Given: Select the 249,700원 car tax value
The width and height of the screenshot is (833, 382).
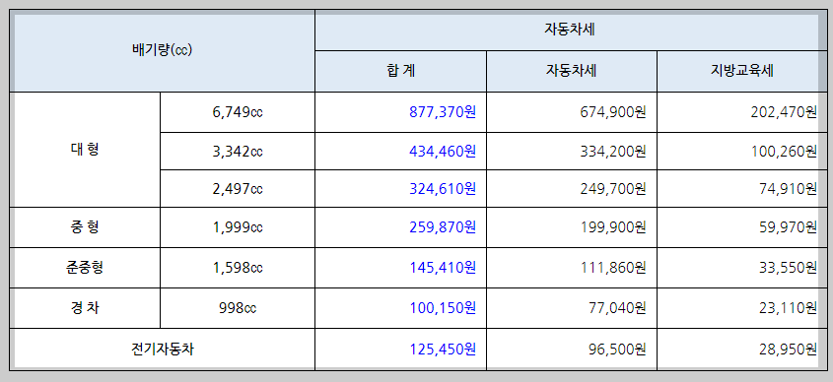Looking at the screenshot, I should [x=613, y=188].
